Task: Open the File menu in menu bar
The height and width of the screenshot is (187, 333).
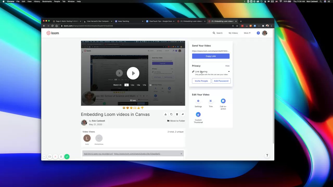Action: coord(18,2)
